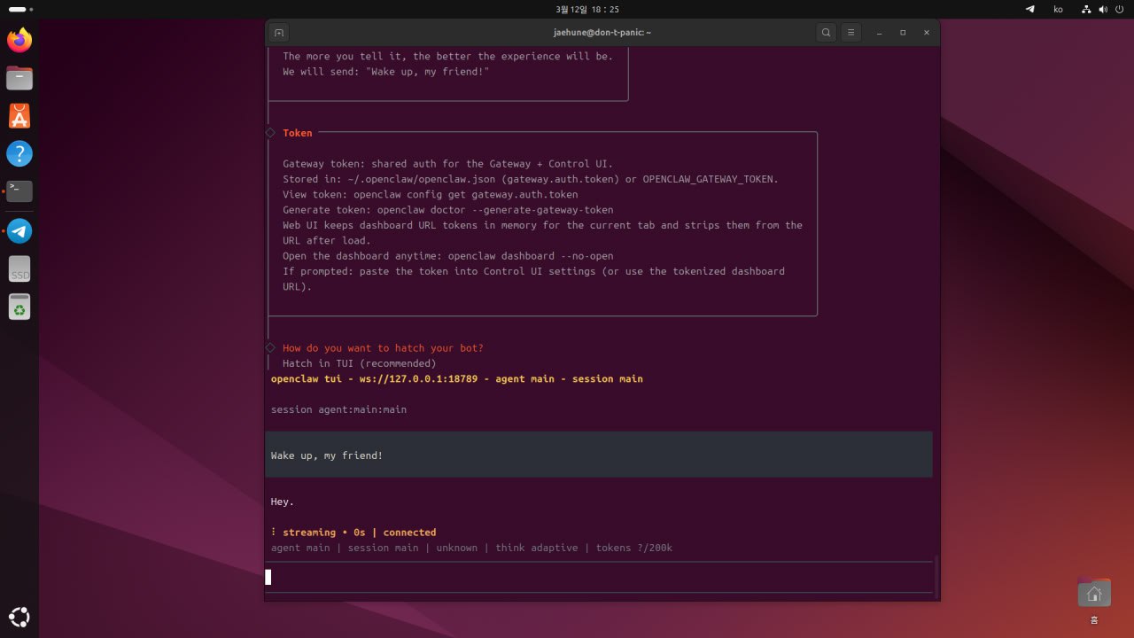The width and height of the screenshot is (1134, 638).
Task: Open the ko input source menu
Action: click(1058, 9)
